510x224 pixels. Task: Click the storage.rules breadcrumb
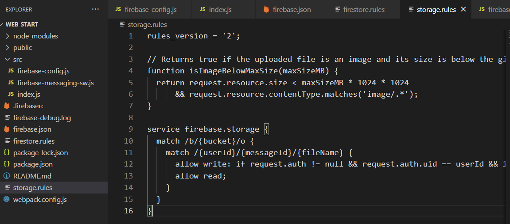[147, 25]
